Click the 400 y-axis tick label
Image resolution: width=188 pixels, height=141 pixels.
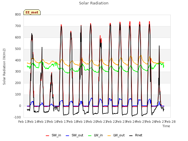[18, 60]
